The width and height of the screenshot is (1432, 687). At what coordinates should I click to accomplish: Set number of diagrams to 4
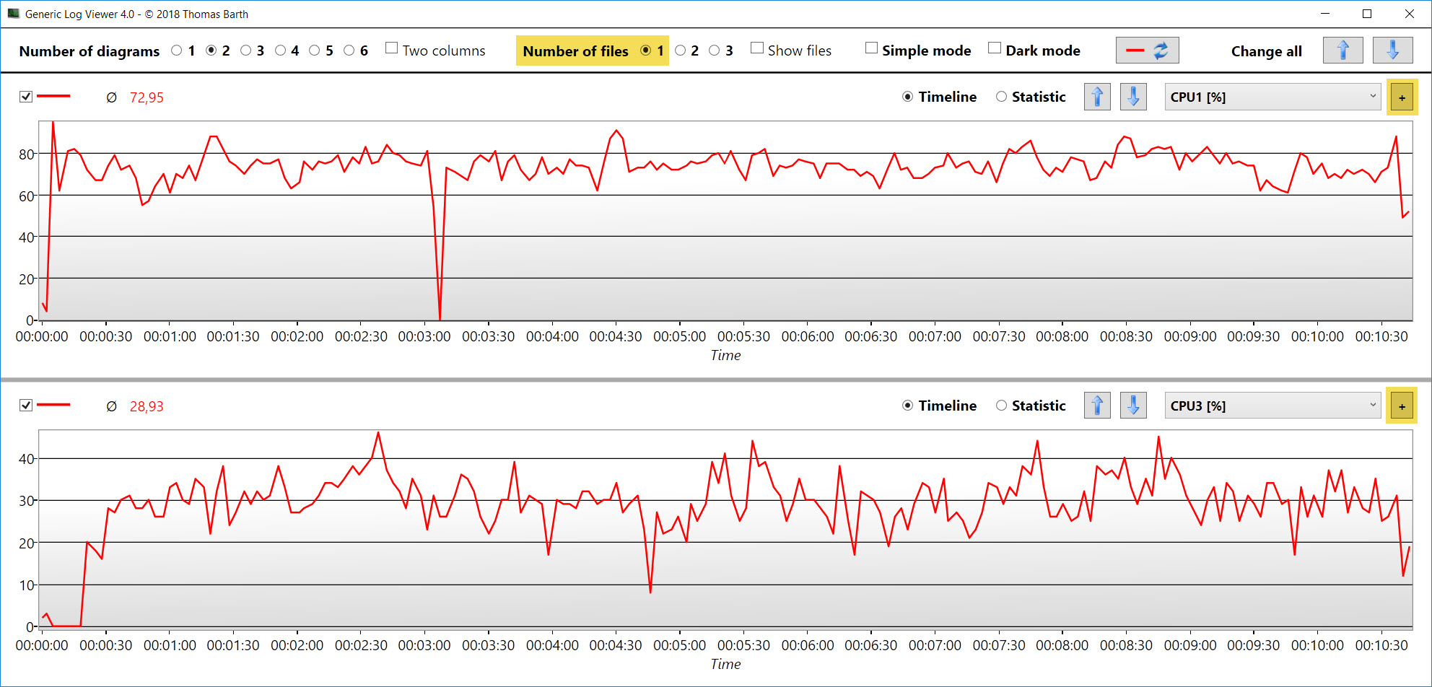click(281, 51)
